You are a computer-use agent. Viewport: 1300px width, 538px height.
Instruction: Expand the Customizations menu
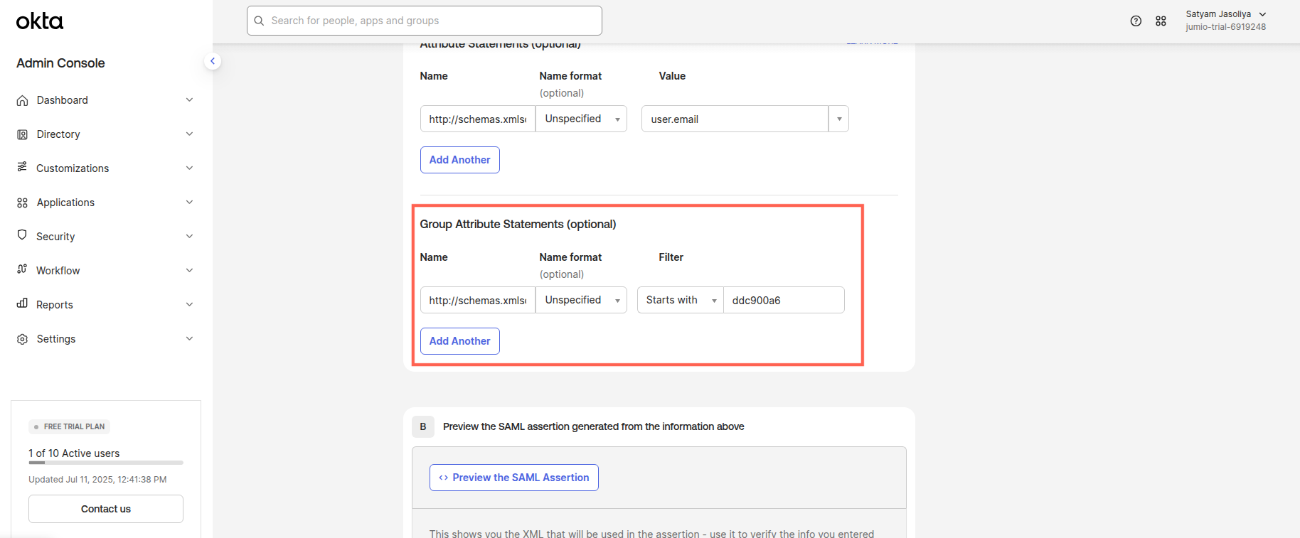coord(189,168)
